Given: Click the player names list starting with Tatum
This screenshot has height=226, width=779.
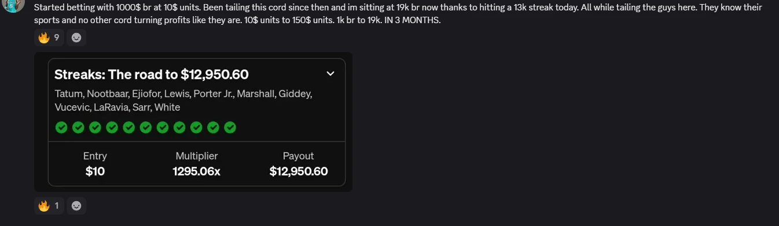Looking at the screenshot, I should click(x=183, y=101).
